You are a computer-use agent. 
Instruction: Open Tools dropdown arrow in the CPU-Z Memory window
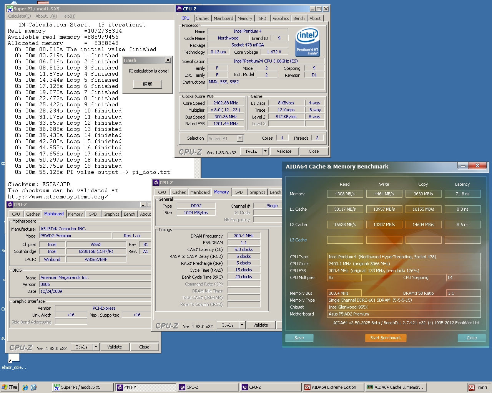pyautogui.click(x=242, y=325)
